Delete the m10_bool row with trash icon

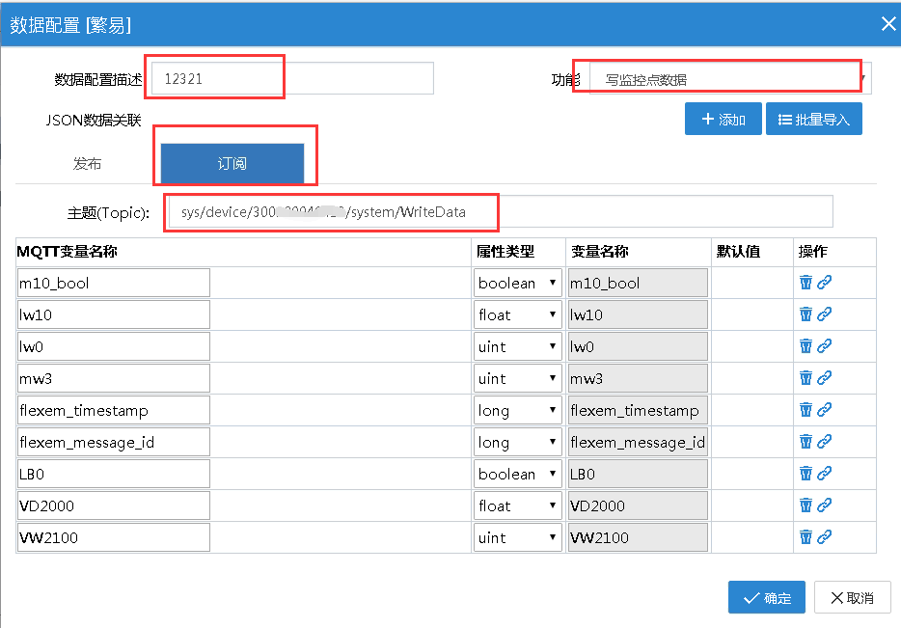coord(805,283)
